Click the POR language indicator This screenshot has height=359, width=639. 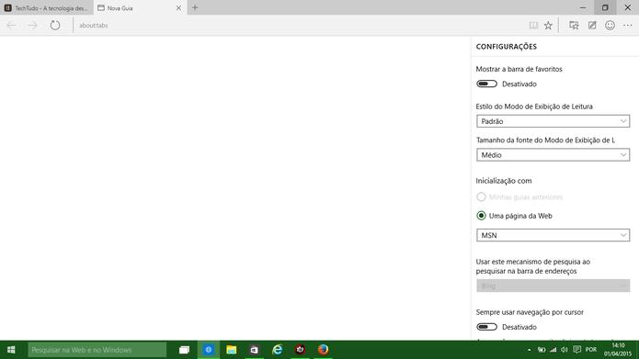click(x=591, y=350)
